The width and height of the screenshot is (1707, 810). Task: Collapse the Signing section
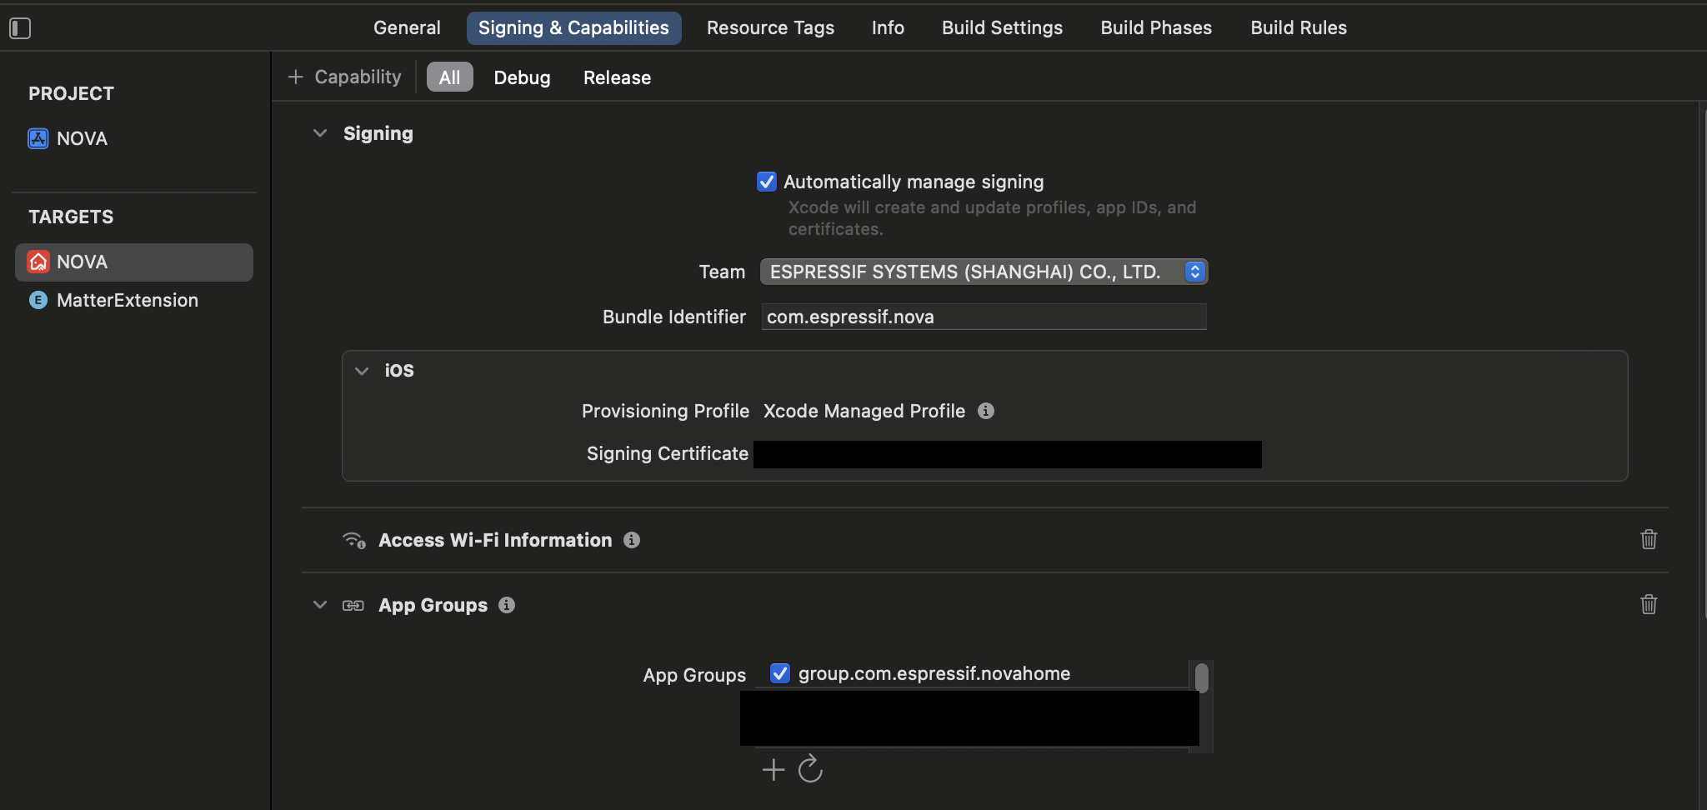coord(320,132)
